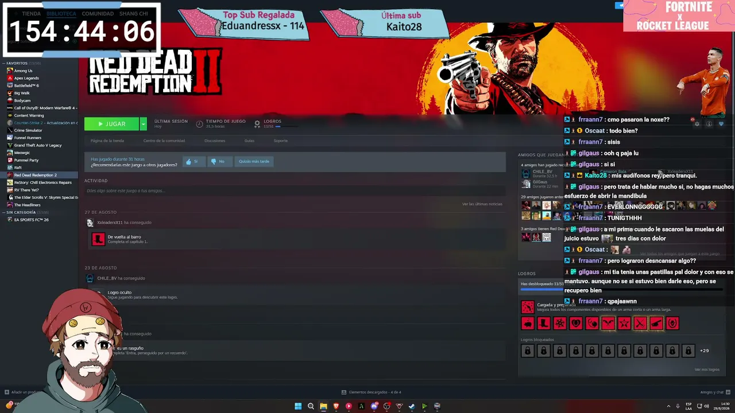Collapse the SIN CATEGORÍA section

(x=4, y=212)
